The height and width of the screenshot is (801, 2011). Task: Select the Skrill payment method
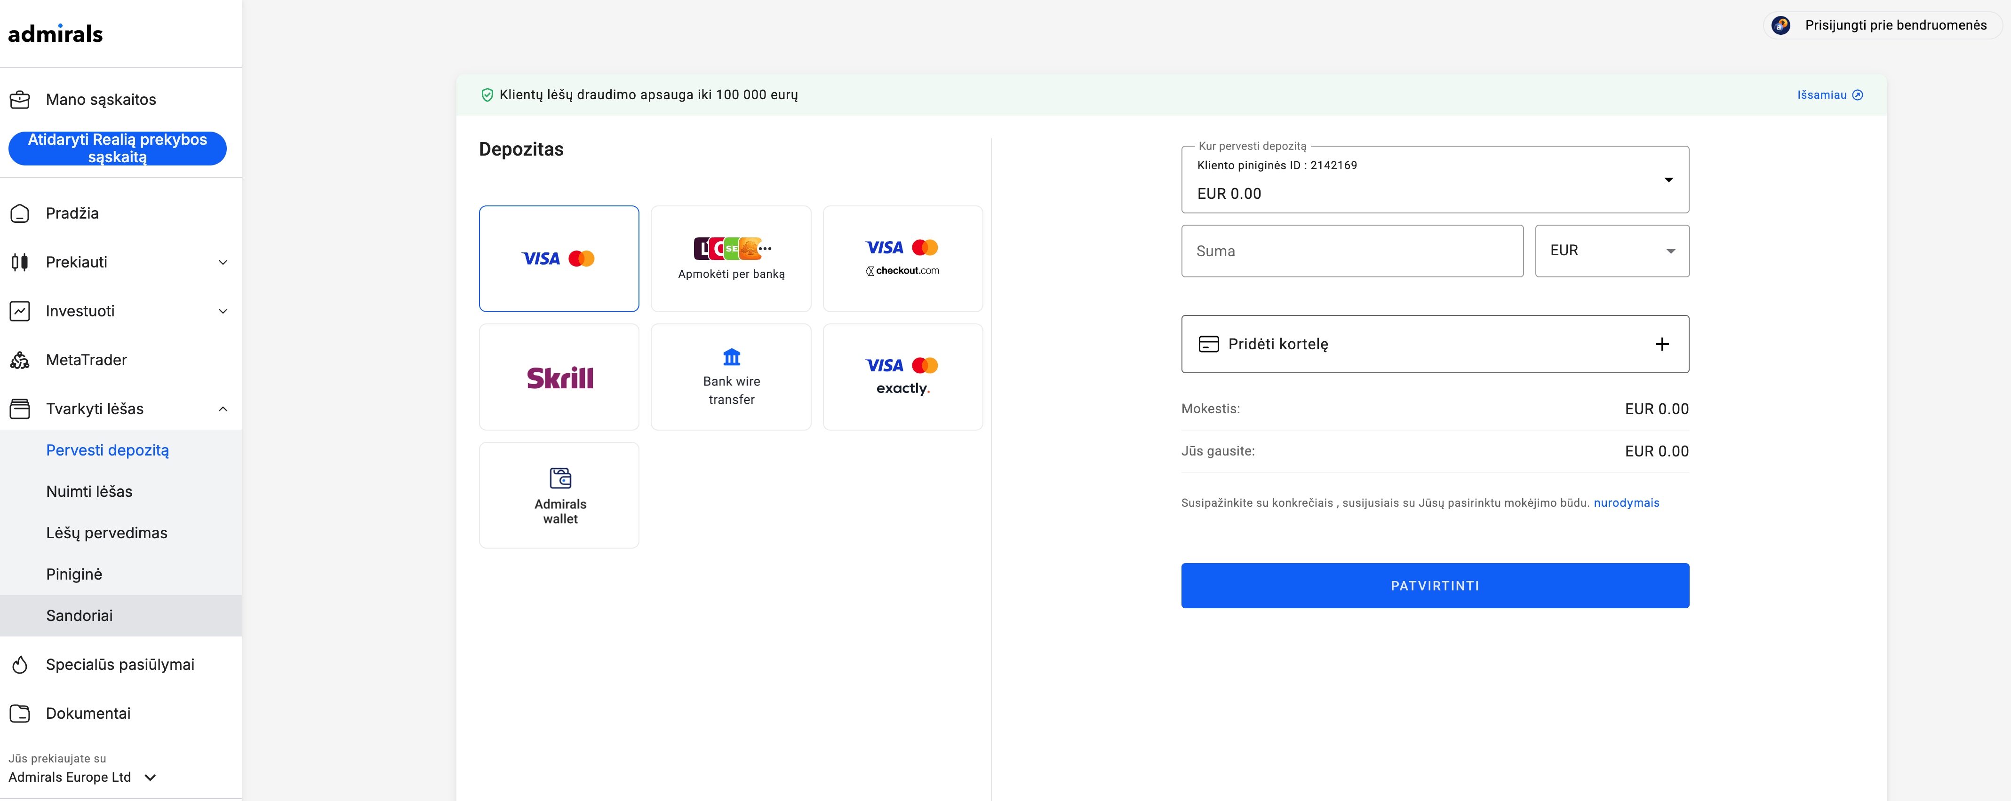click(x=559, y=377)
